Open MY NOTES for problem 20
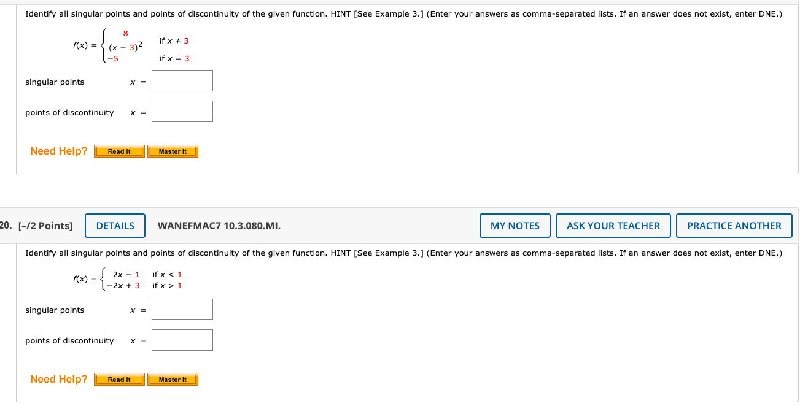 (x=515, y=226)
